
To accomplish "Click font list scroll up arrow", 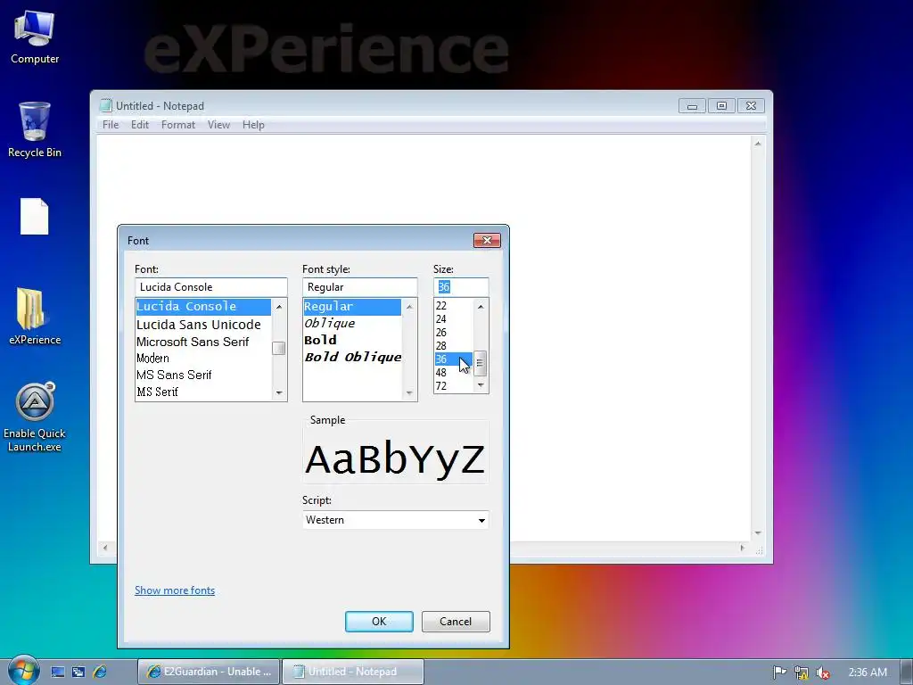I will [x=279, y=307].
